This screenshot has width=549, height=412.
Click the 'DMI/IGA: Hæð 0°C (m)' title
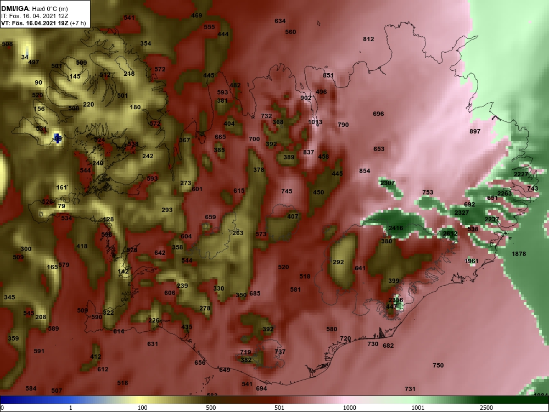tap(33, 8)
